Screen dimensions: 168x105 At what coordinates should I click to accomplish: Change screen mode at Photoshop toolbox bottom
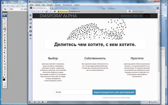point(4,86)
